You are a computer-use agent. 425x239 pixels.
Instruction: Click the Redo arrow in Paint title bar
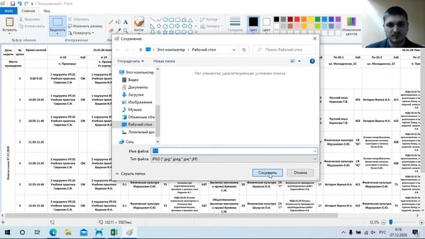click(x=27, y=3)
